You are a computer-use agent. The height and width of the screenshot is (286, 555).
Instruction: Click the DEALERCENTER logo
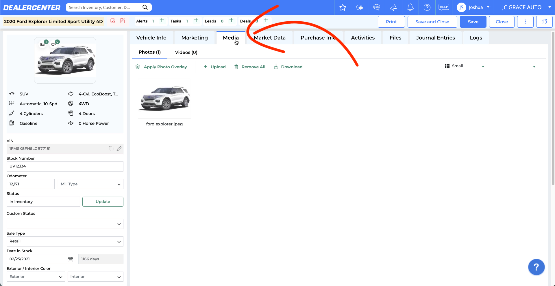(32, 7)
